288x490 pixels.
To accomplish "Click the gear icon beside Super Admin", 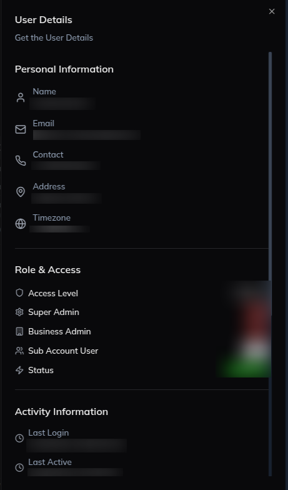I will tap(19, 312).
